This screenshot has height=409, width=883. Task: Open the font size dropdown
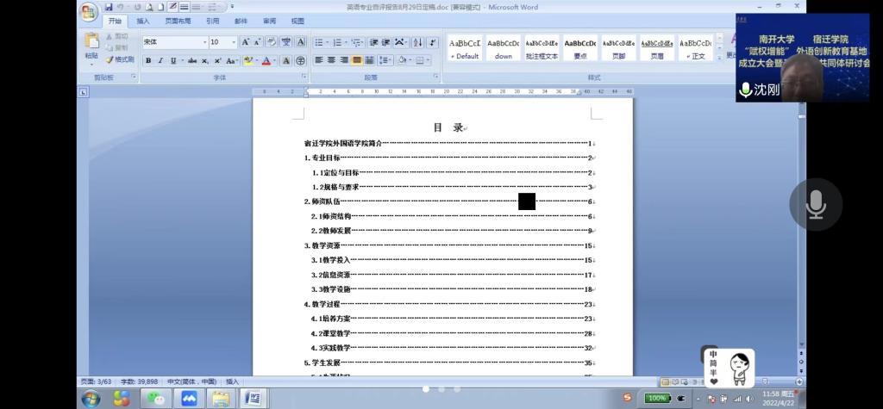(234, 42)
